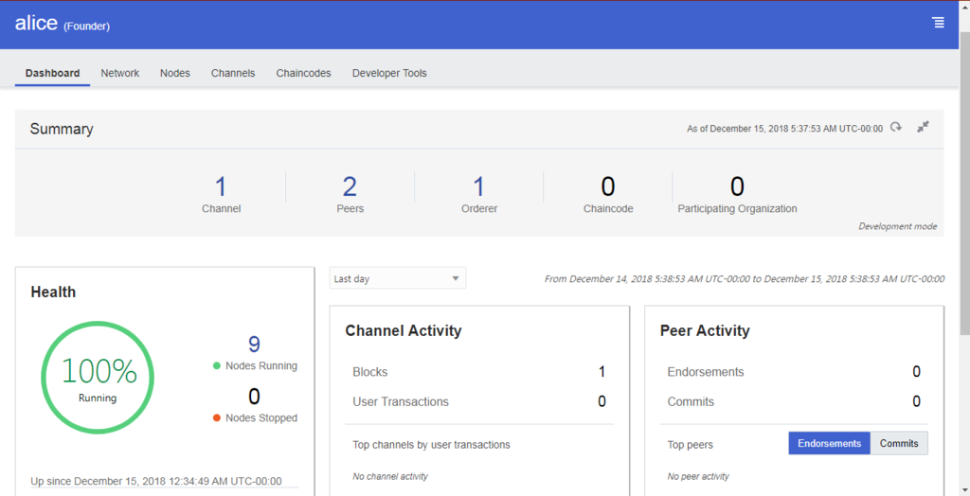Click the 100% Running health gauge
Viewport: 970px width, 496px height.
click(x=98, y=378)
